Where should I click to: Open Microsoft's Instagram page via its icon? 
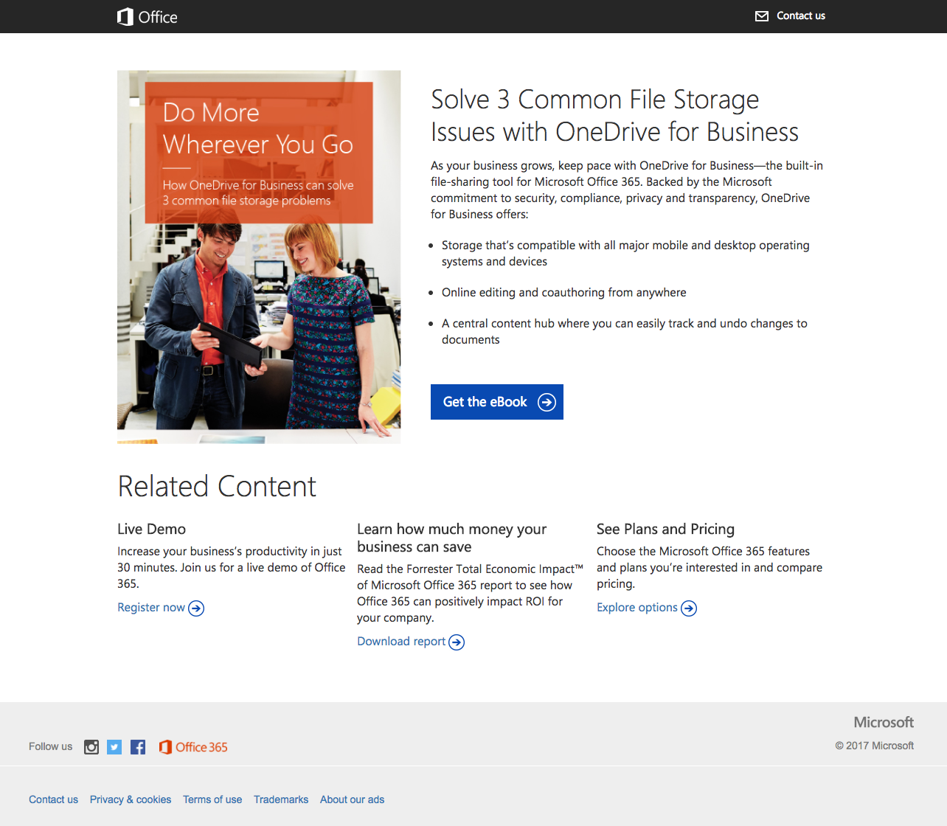coord(91,747)
